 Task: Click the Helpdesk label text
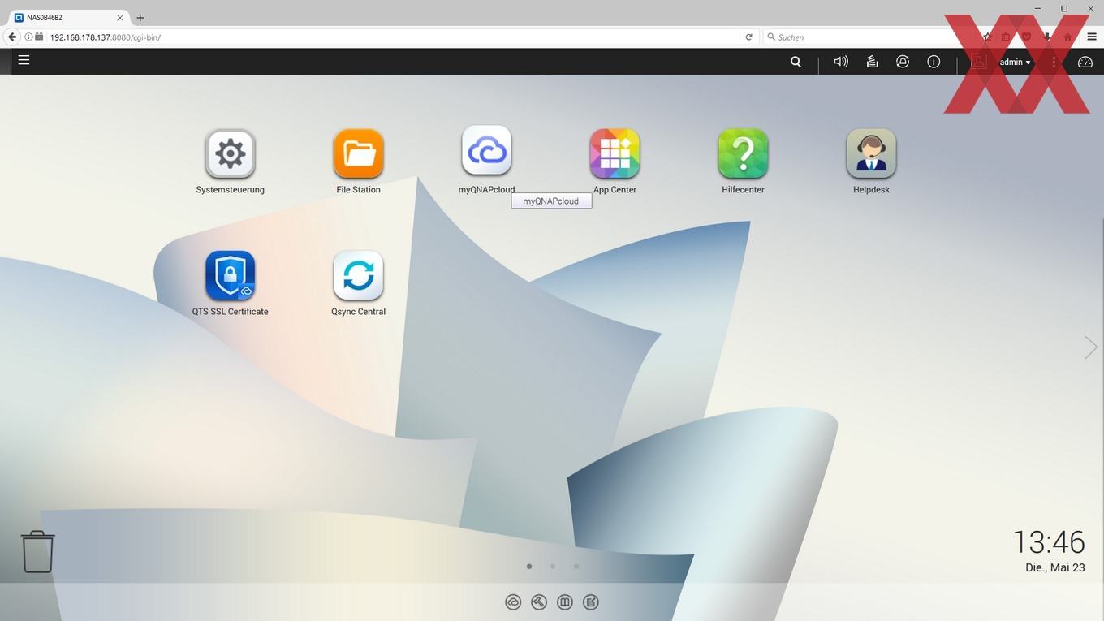tap(871, 189)
